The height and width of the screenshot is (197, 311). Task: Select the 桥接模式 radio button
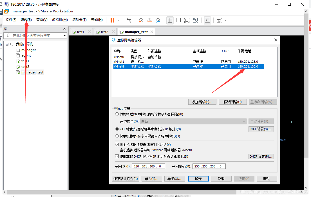pos(117,114)
